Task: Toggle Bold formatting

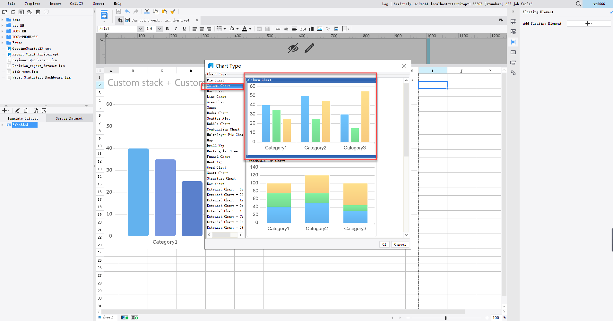Action: click(x=167, y=29)
